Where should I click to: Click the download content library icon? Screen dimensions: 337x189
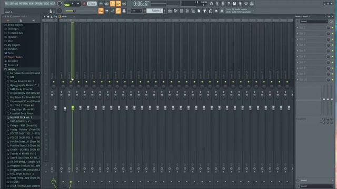[x=252, y=4]
